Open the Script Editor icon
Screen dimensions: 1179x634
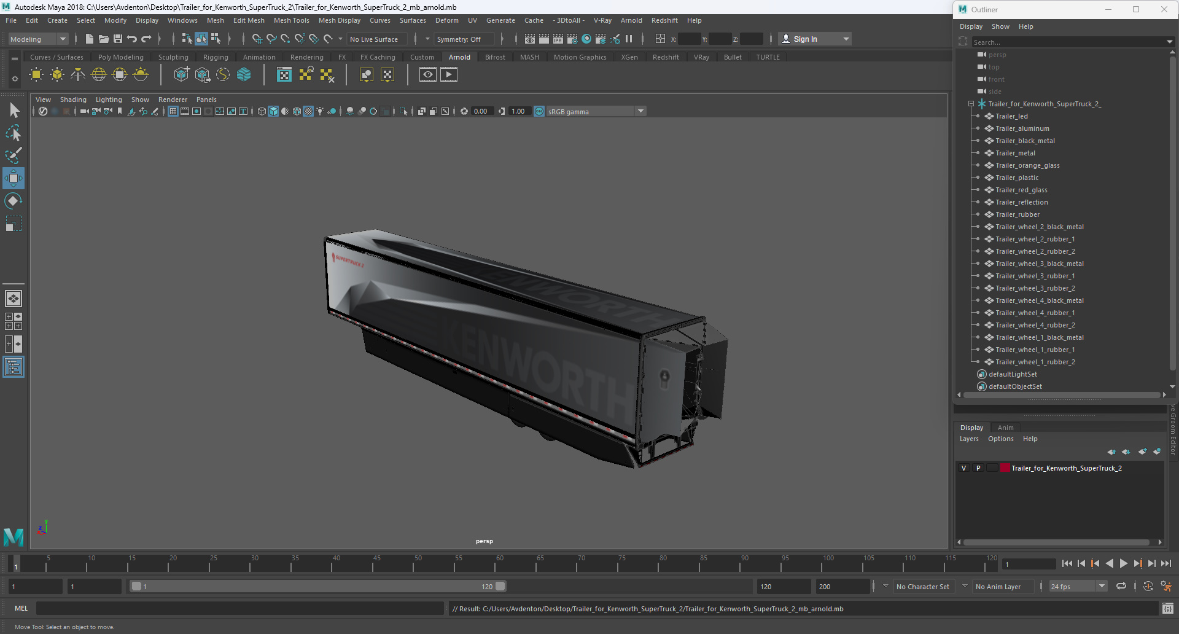pos(1167,609)
